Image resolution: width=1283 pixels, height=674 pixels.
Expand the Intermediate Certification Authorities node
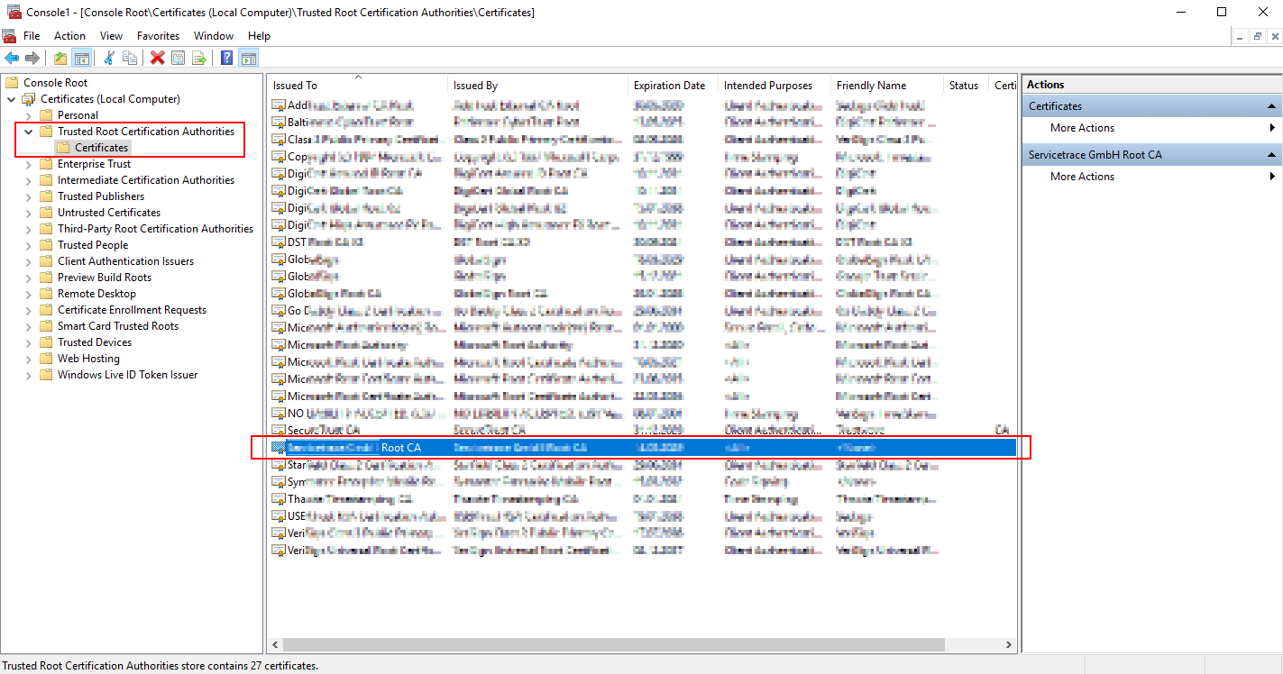point(27,179)
